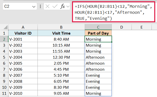Viewport: 157px width, 97px height.
Task: Select cell V-2007
Action: (23, 75)
